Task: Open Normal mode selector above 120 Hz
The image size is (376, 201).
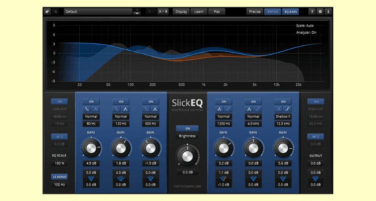Action: pos(121,117)
